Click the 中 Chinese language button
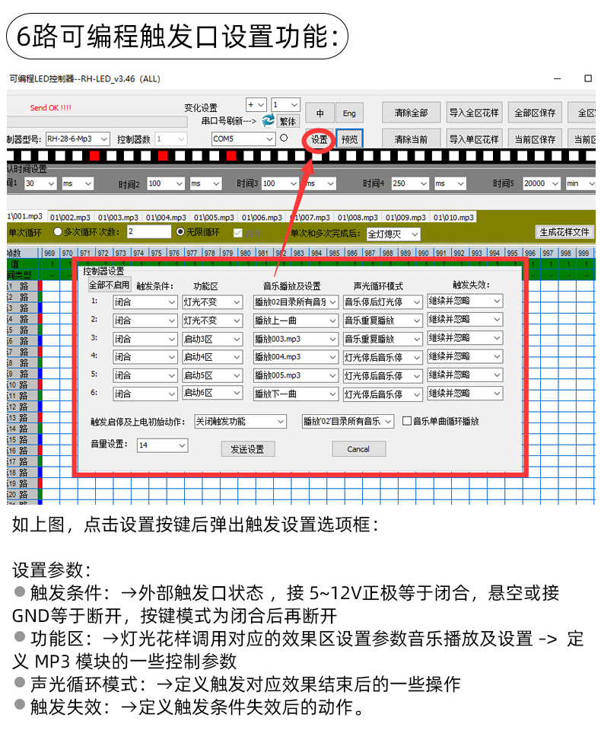Screen dimensions: 601x743 point(320,113)
